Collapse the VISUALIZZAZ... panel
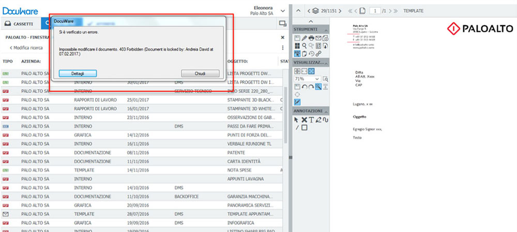 pos(326,63)
